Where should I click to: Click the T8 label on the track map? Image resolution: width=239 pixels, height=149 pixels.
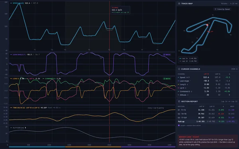click(231, 35)
